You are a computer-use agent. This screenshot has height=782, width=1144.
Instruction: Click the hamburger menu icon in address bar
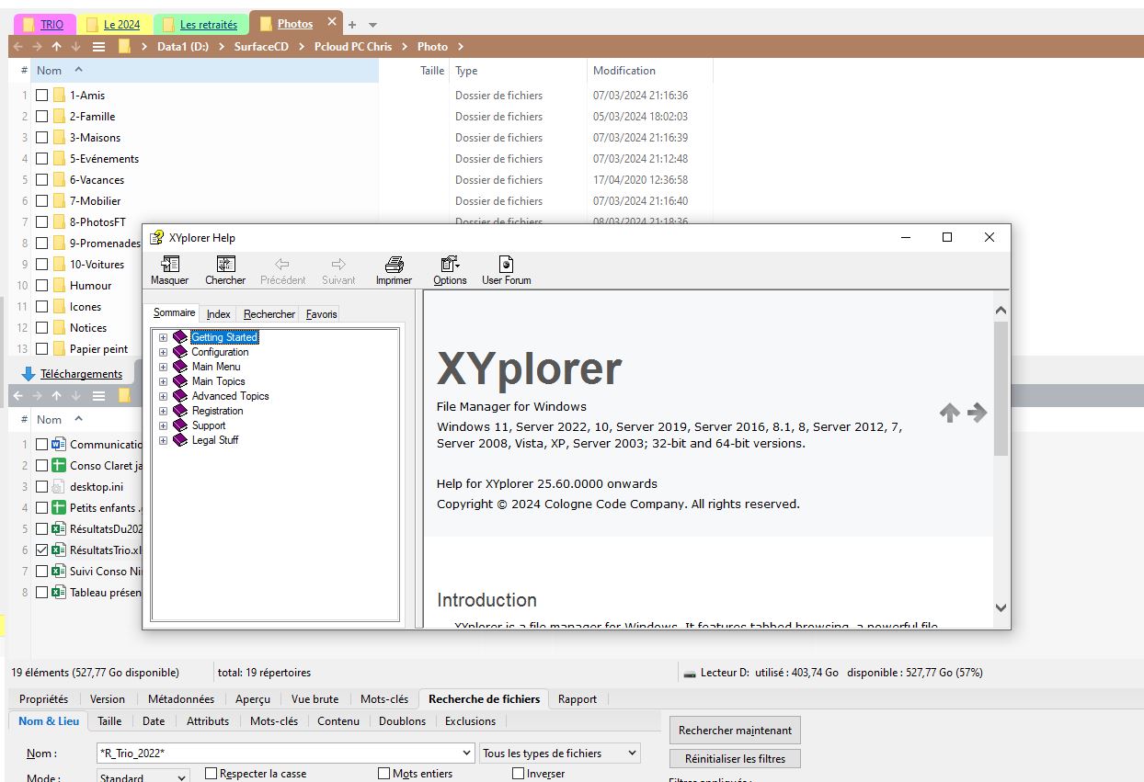[x=98, y=47]
